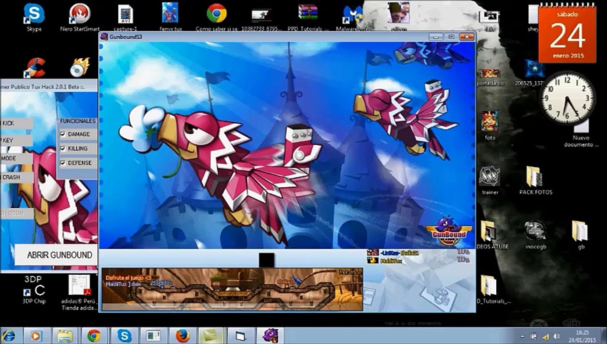Open the Skype desktop shortcut

[x=34, y=17]
